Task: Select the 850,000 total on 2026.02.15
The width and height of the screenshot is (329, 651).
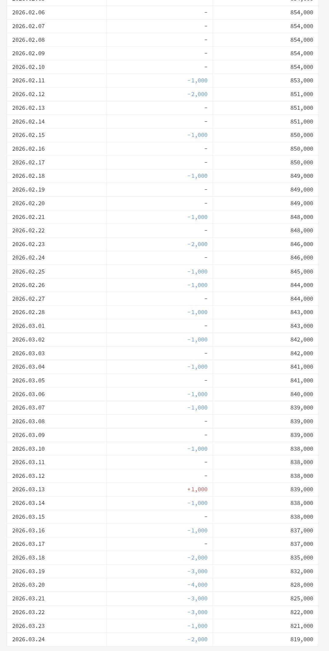Action: (x=302, y=135)
